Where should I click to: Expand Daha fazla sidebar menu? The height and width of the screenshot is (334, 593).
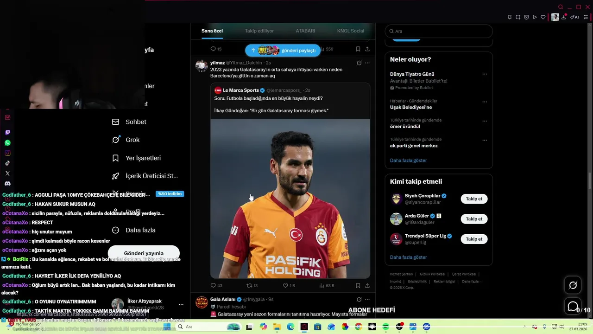pyautogui.click(x=134, y=230)
